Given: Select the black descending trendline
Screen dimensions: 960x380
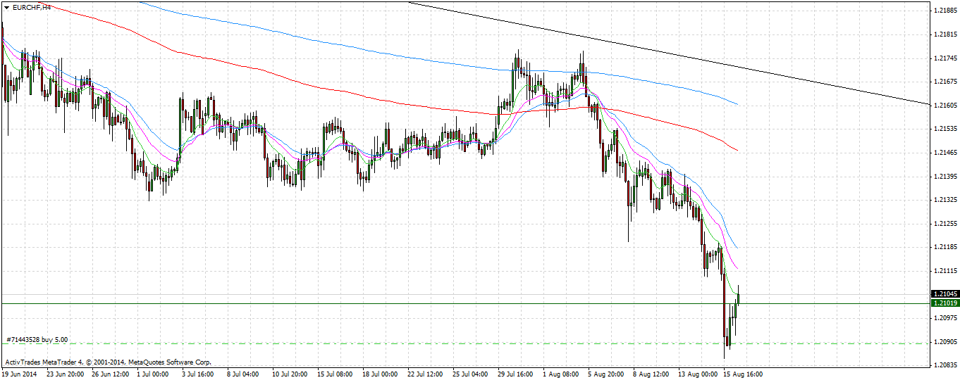Looking at the screenshot, I should [x=670, y=53].
